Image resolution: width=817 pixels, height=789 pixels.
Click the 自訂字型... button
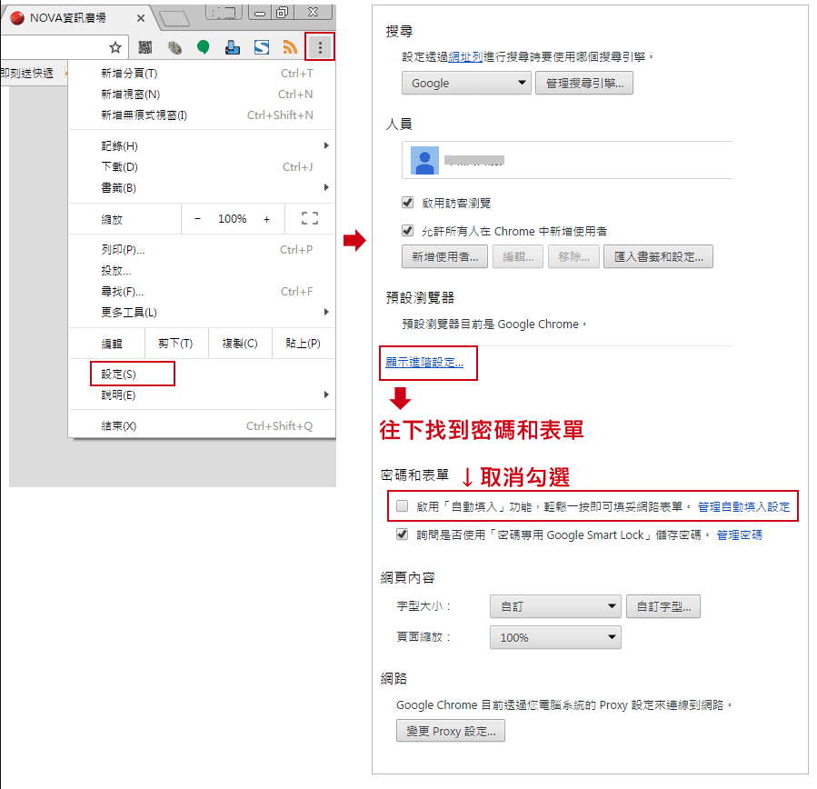click(x=663, y=606)
